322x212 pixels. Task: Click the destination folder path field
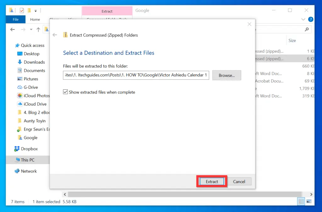coord(136,75)
